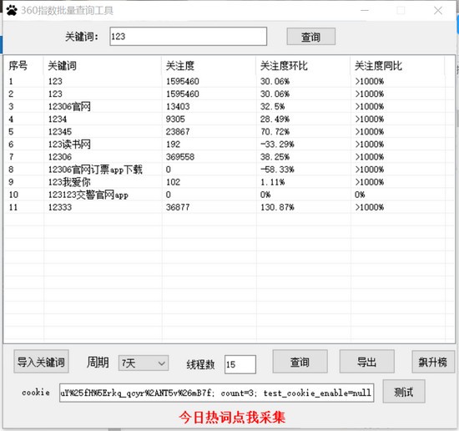
Task: Click the bottom 查询 button next to 导出
Action: pyautogui.click(x=300, y=362)
